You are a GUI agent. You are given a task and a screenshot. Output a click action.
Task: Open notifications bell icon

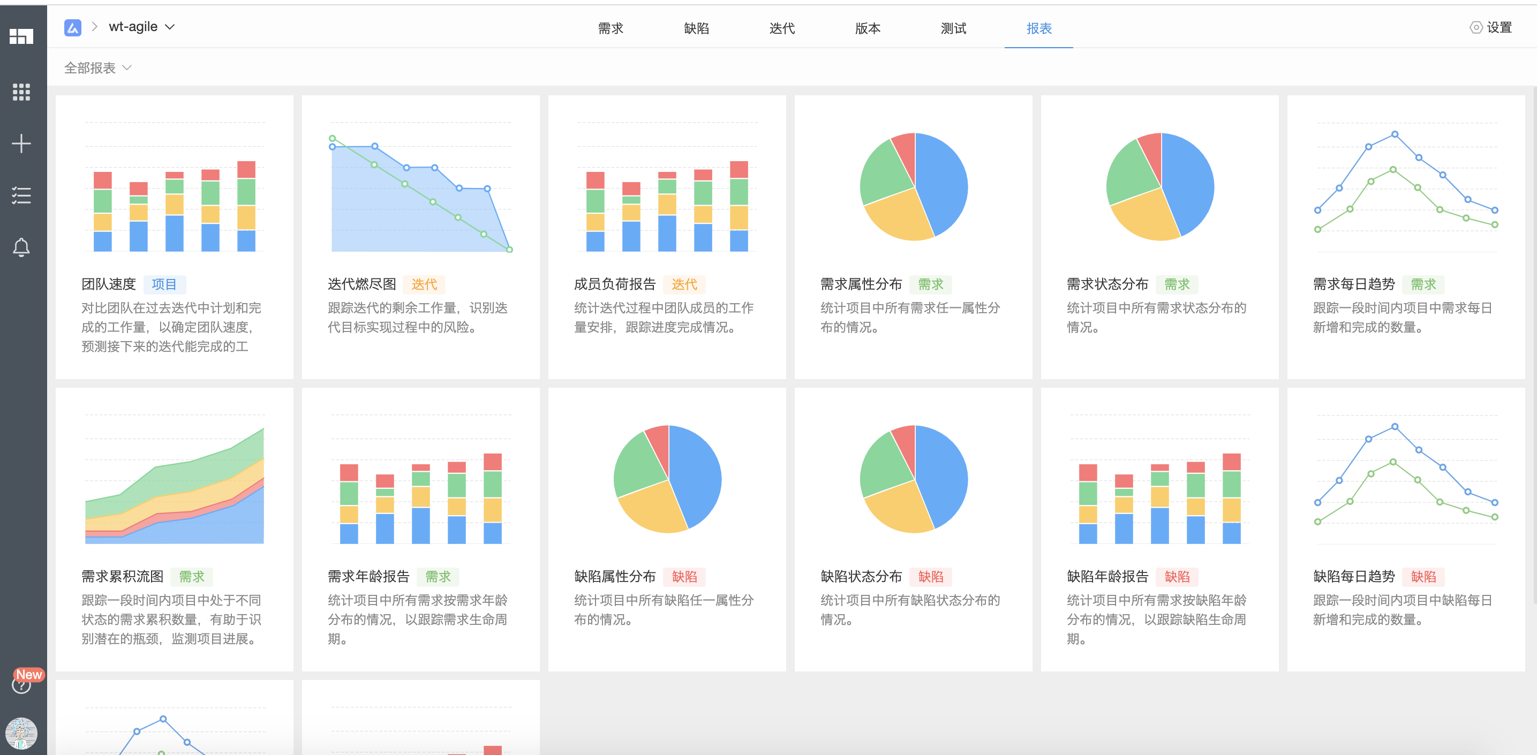pos(21,247)
